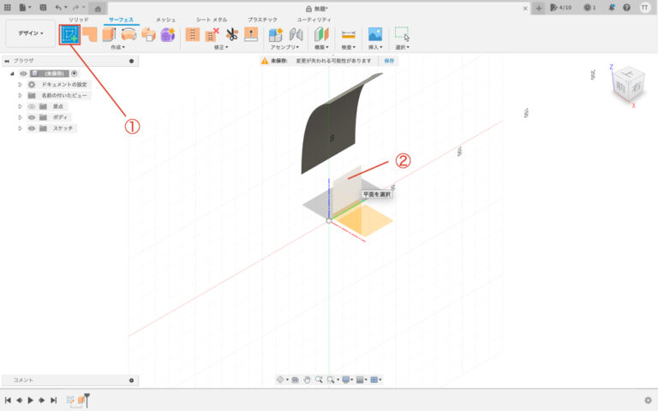Click the Create Sketch tool icon

pos(69,34)
